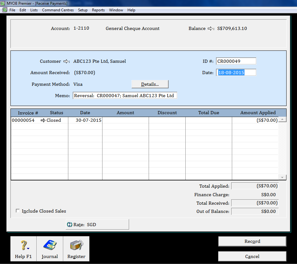Open the Reports menu
The width and height of the screenshot is (297, 264).
[x=98, y=10]
